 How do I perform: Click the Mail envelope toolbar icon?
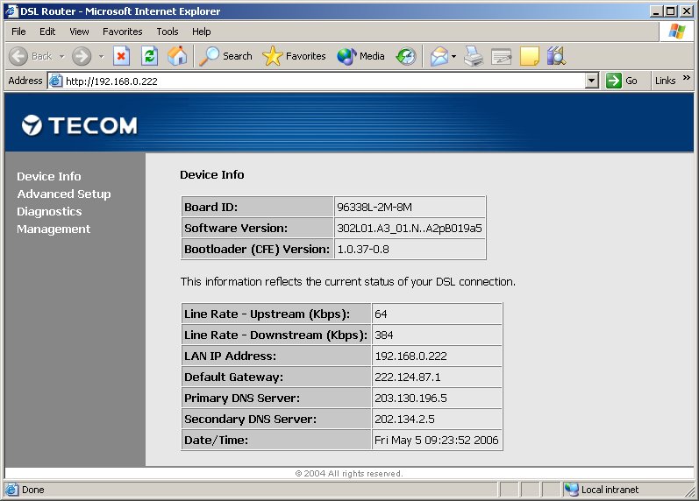[439, 56]
